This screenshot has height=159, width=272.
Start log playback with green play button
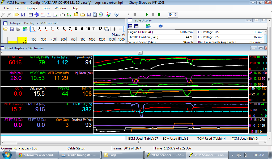tap(147, 15)
